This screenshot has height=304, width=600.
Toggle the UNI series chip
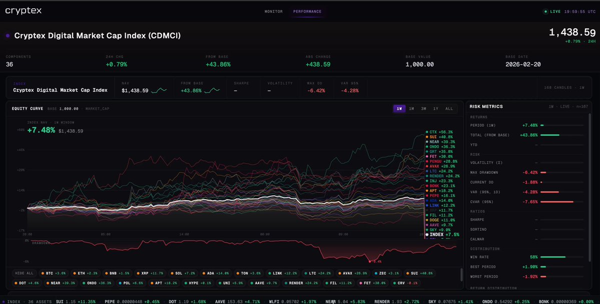click(230, 284)
